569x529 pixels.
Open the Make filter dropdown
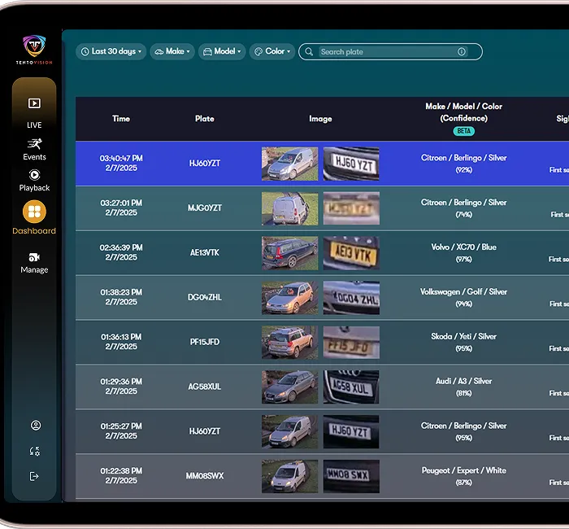pyautogui.click(x=172, y=51)
